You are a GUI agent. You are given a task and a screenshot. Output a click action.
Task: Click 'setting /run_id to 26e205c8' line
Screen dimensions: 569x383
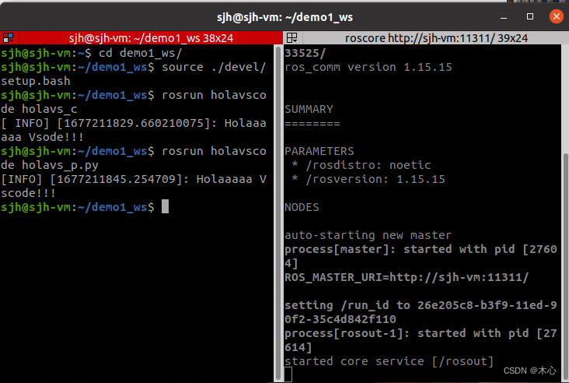(421, 305)
